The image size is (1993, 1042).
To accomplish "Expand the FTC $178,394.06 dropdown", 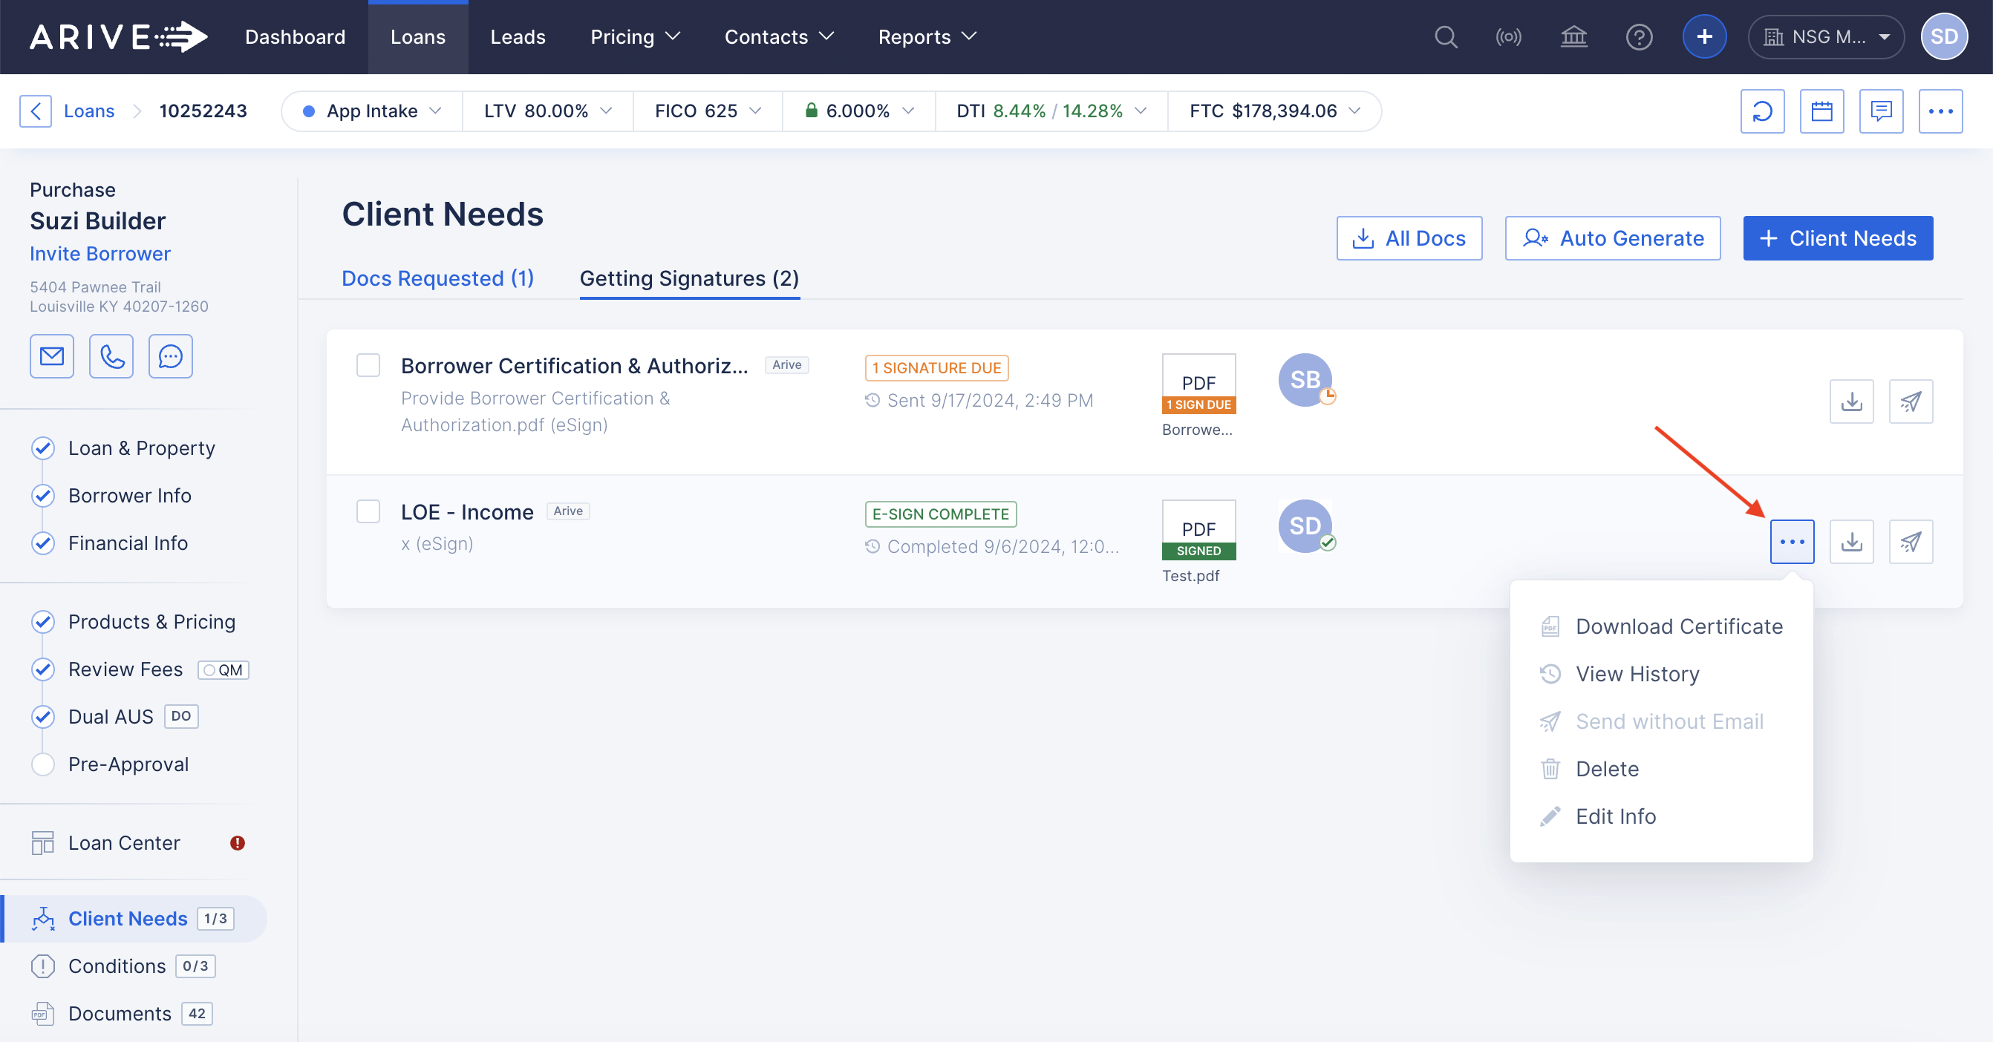I will (1273, 111).
